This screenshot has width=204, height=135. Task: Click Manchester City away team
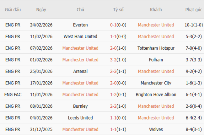(156, 83)
